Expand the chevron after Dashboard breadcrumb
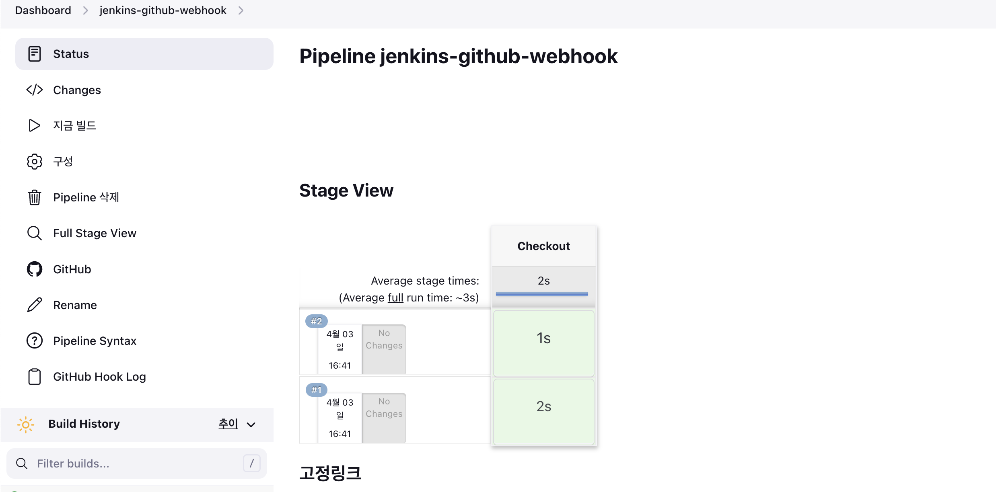This screenshot has width=996, height=492. tap(85, 10)
